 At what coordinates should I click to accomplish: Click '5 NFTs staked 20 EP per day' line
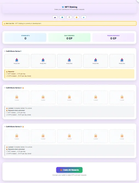coord(19,154)
